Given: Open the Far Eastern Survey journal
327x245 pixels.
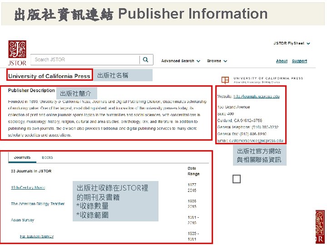Looking at the screenshot, I should (37, 236).
